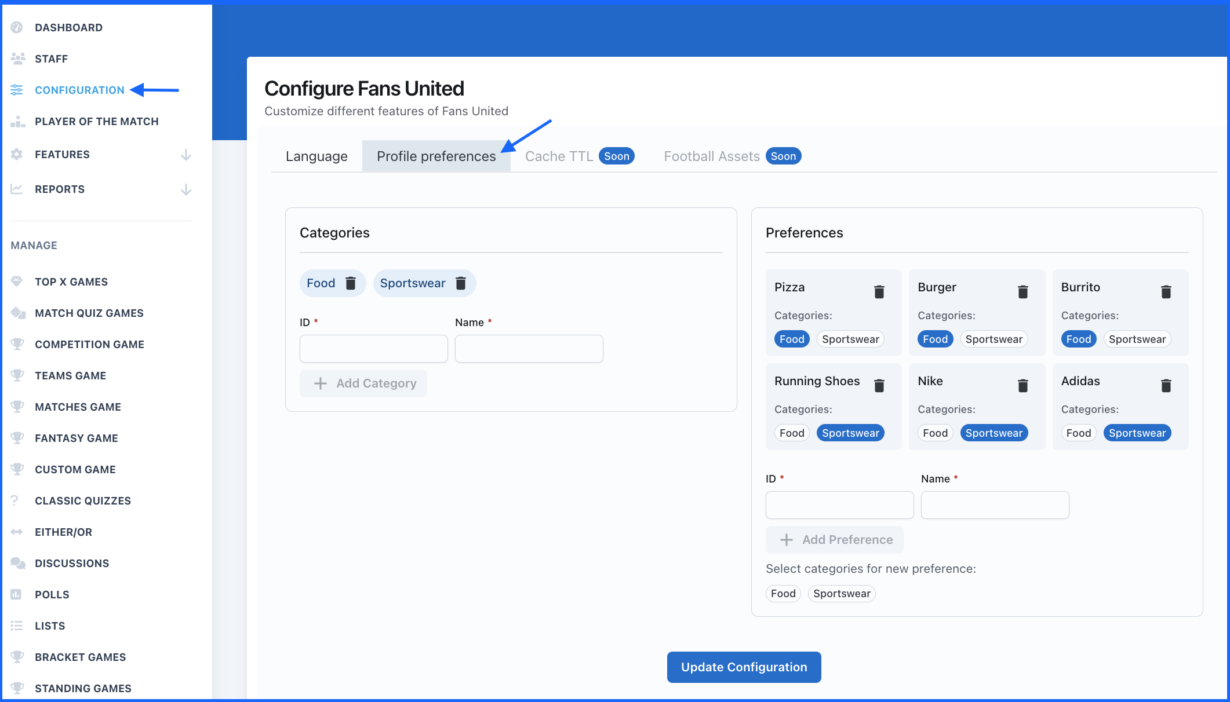Toggle Food category on Running Shoes card
Screen dimensions: 1230x702
point(792,433)
